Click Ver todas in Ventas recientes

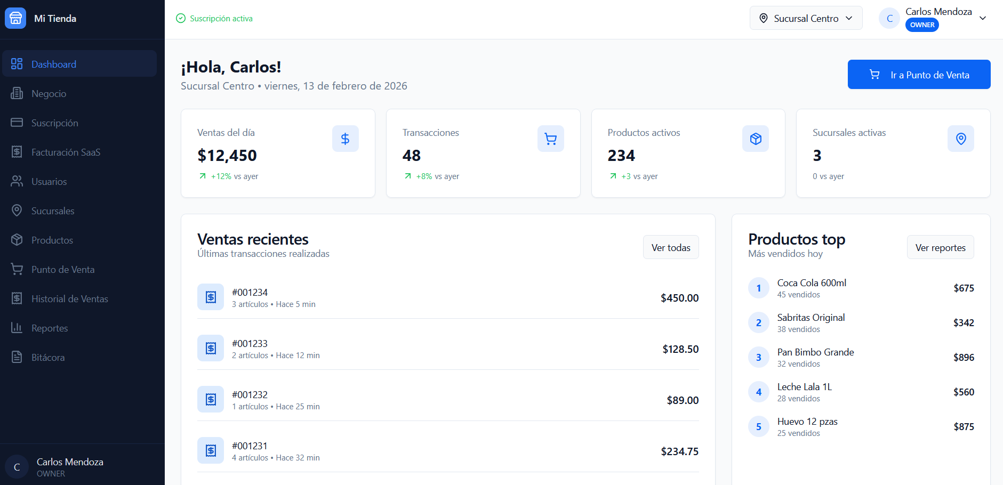click(671, 247)
